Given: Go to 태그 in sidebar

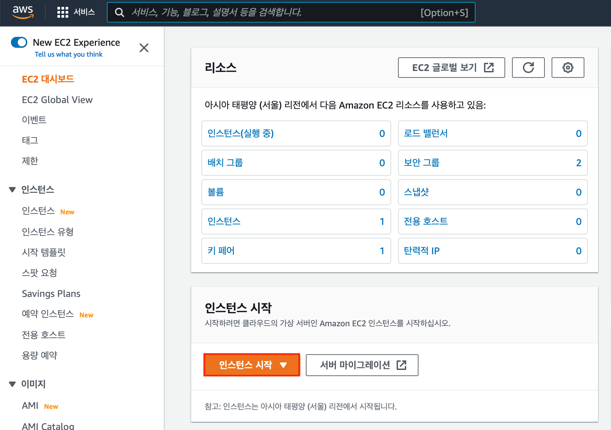Looking at the screenshot, I should click(30, 140).
